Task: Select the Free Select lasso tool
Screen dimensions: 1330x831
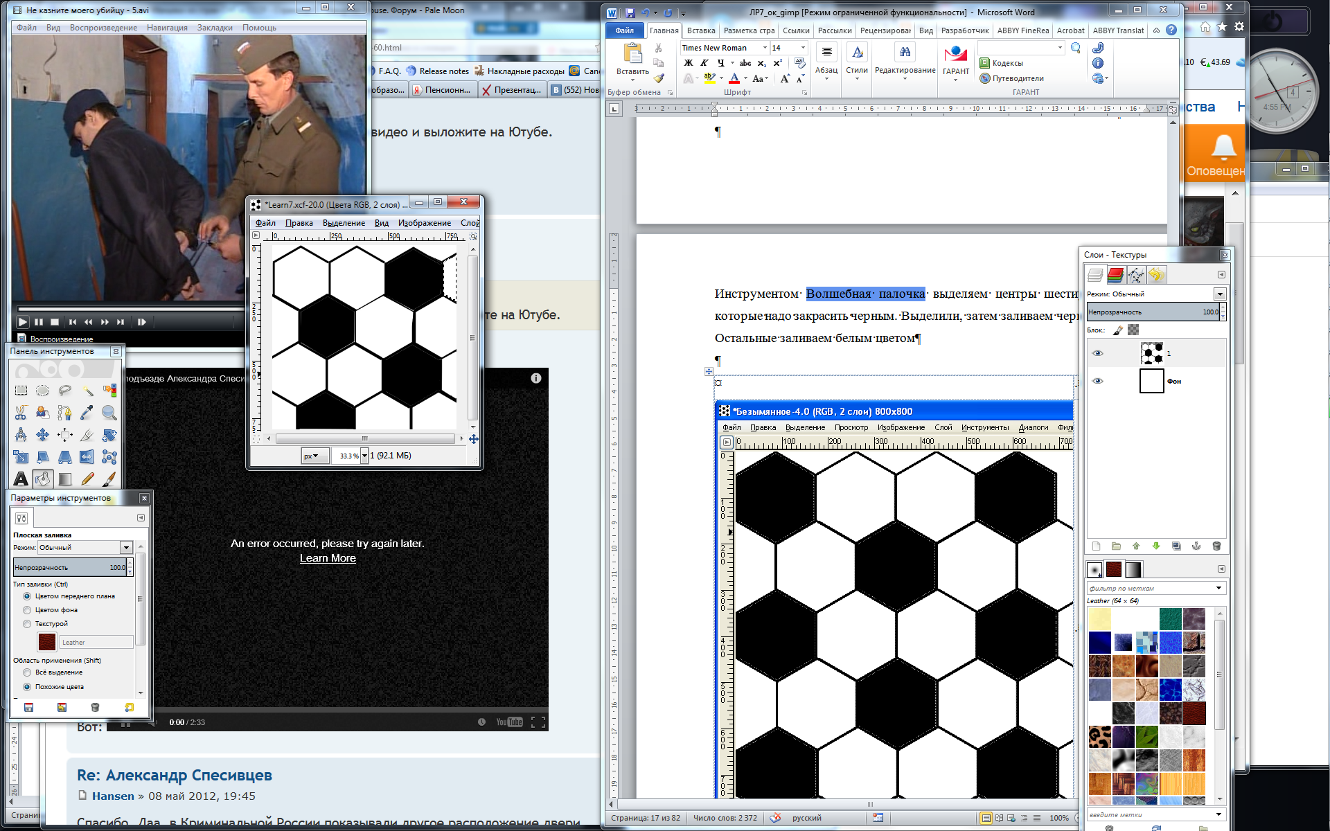Action: click(65, 391)
